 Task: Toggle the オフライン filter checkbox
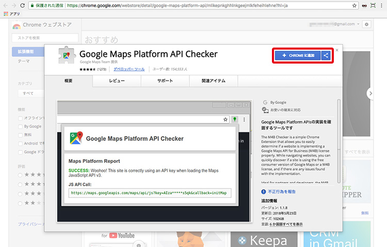pyautogui.click(x=20, y=118)
